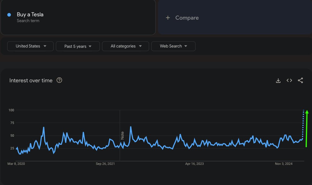
Task: Change the Past 5 years time range
Action: 78,46
